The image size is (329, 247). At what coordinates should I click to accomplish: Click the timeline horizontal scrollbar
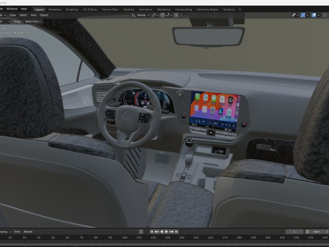(x=164, y=246)
